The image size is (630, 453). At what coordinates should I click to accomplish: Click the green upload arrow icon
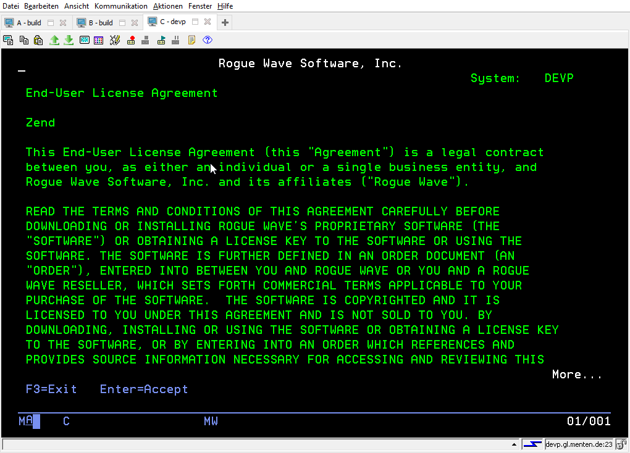(54, 40)
